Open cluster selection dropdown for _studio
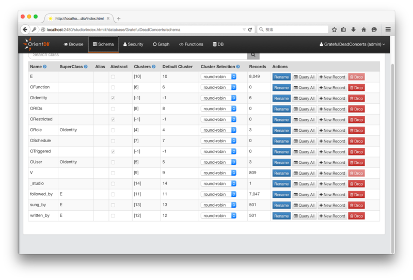The height and width of the screenshot is (280, 413). tap(218, 183)
